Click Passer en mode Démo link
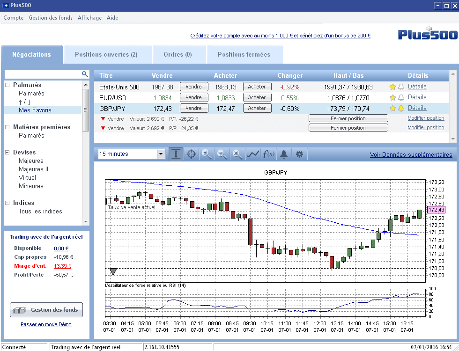459x351 pixels. pyautogui.click(x=46, y=324)
